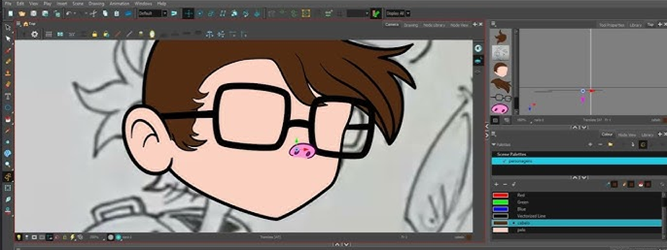Open the Default workspace dropdown

pos(152,14)
